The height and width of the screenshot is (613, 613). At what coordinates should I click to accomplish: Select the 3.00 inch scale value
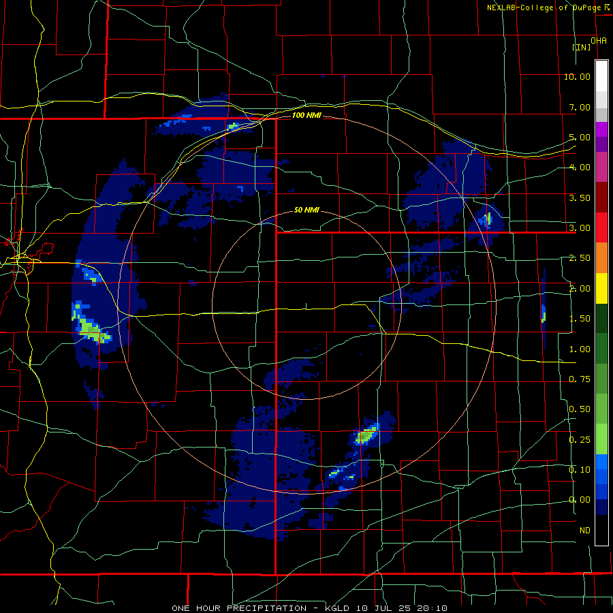coord(580,228)
